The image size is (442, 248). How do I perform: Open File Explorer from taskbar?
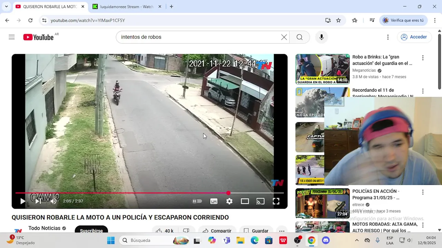[240, 240]
